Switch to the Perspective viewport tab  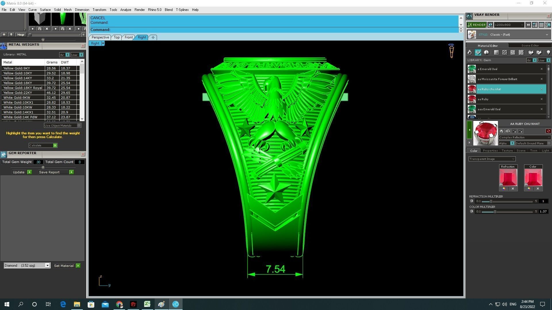pos(100,37)
